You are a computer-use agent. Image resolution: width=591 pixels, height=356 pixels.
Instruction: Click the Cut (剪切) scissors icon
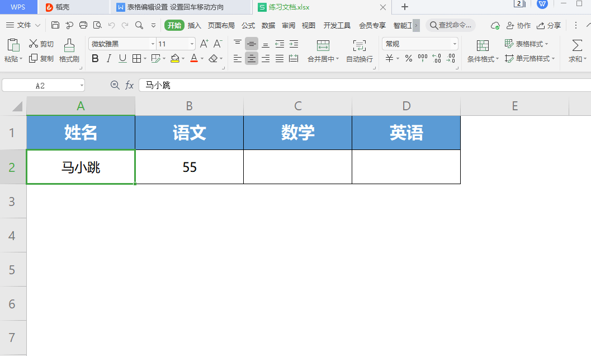(x=34, y=44)
